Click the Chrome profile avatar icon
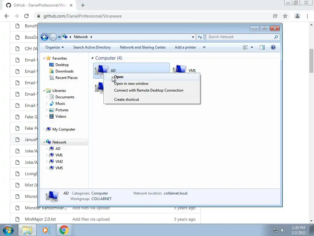The width and height of the screenshot is (314, 236). point(297,16)
